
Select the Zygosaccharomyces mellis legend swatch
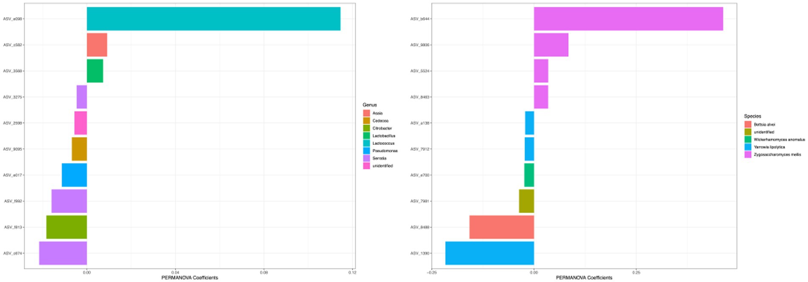point(748,155)
